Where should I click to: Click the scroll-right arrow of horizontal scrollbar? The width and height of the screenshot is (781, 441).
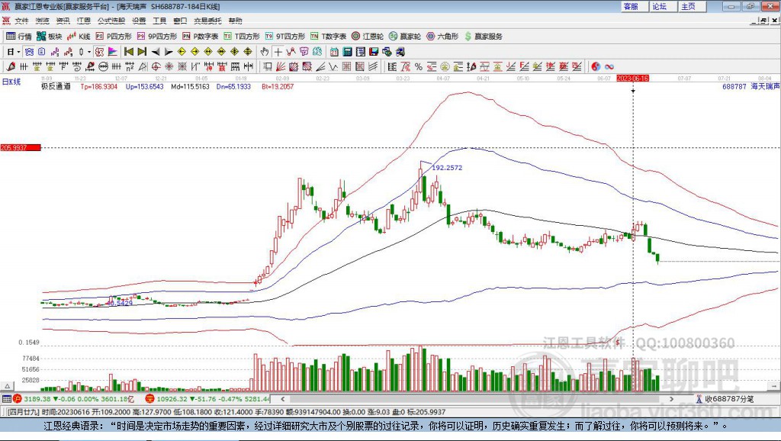671,399
